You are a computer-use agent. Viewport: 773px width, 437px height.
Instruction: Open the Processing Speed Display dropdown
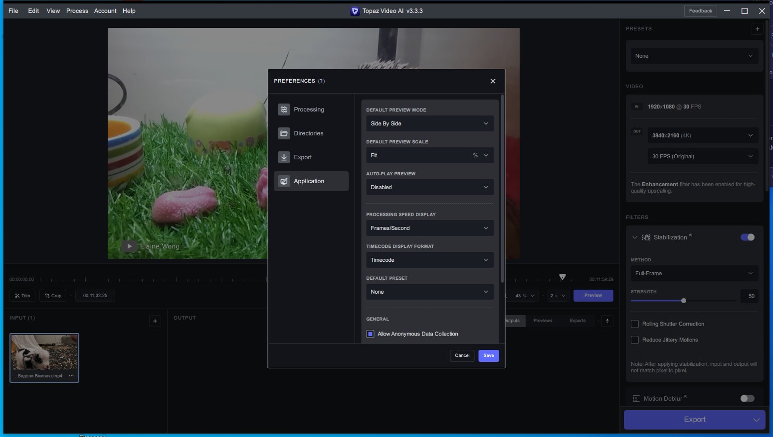[x=430, y=228]
